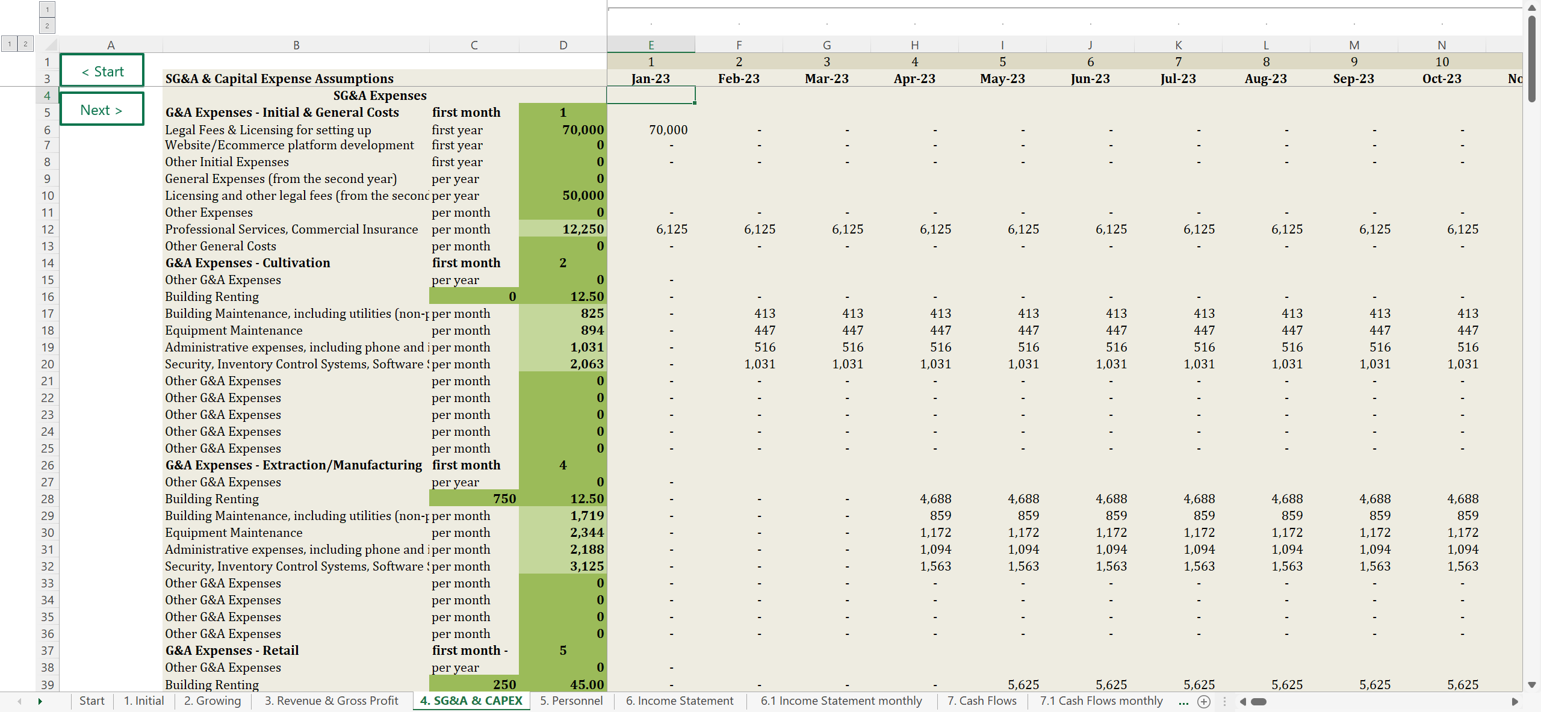Click the next sheet tab arrow
The image size is (1541, 712).
(x=40, y=701)
